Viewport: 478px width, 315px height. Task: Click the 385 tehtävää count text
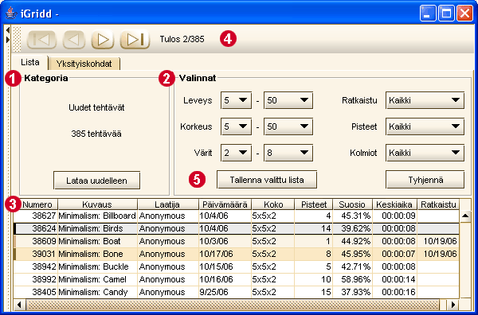pyautogui.click(x=96, y=134)
